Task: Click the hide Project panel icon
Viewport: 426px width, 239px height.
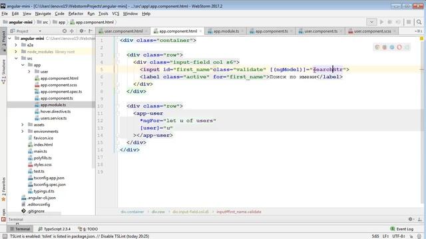Action: (91, 31)
